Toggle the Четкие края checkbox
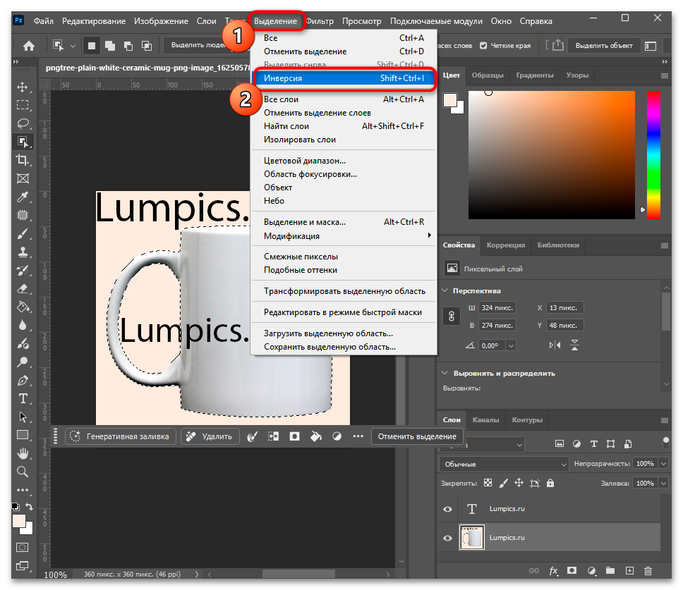Screen dimensions: 683x590 tap(483, 46)
